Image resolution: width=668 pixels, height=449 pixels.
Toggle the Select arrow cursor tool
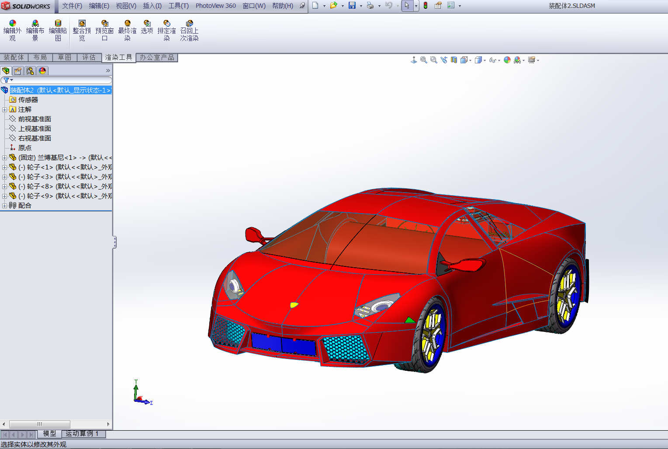tap(407, 6)
